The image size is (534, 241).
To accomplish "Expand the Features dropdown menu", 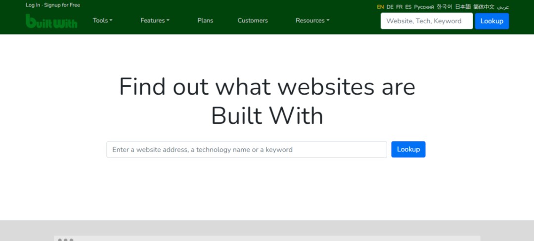I will click(155, 20).
